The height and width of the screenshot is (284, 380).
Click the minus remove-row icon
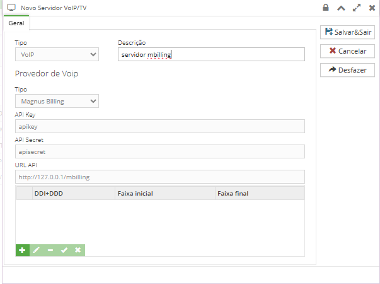[x=50, y=251]
